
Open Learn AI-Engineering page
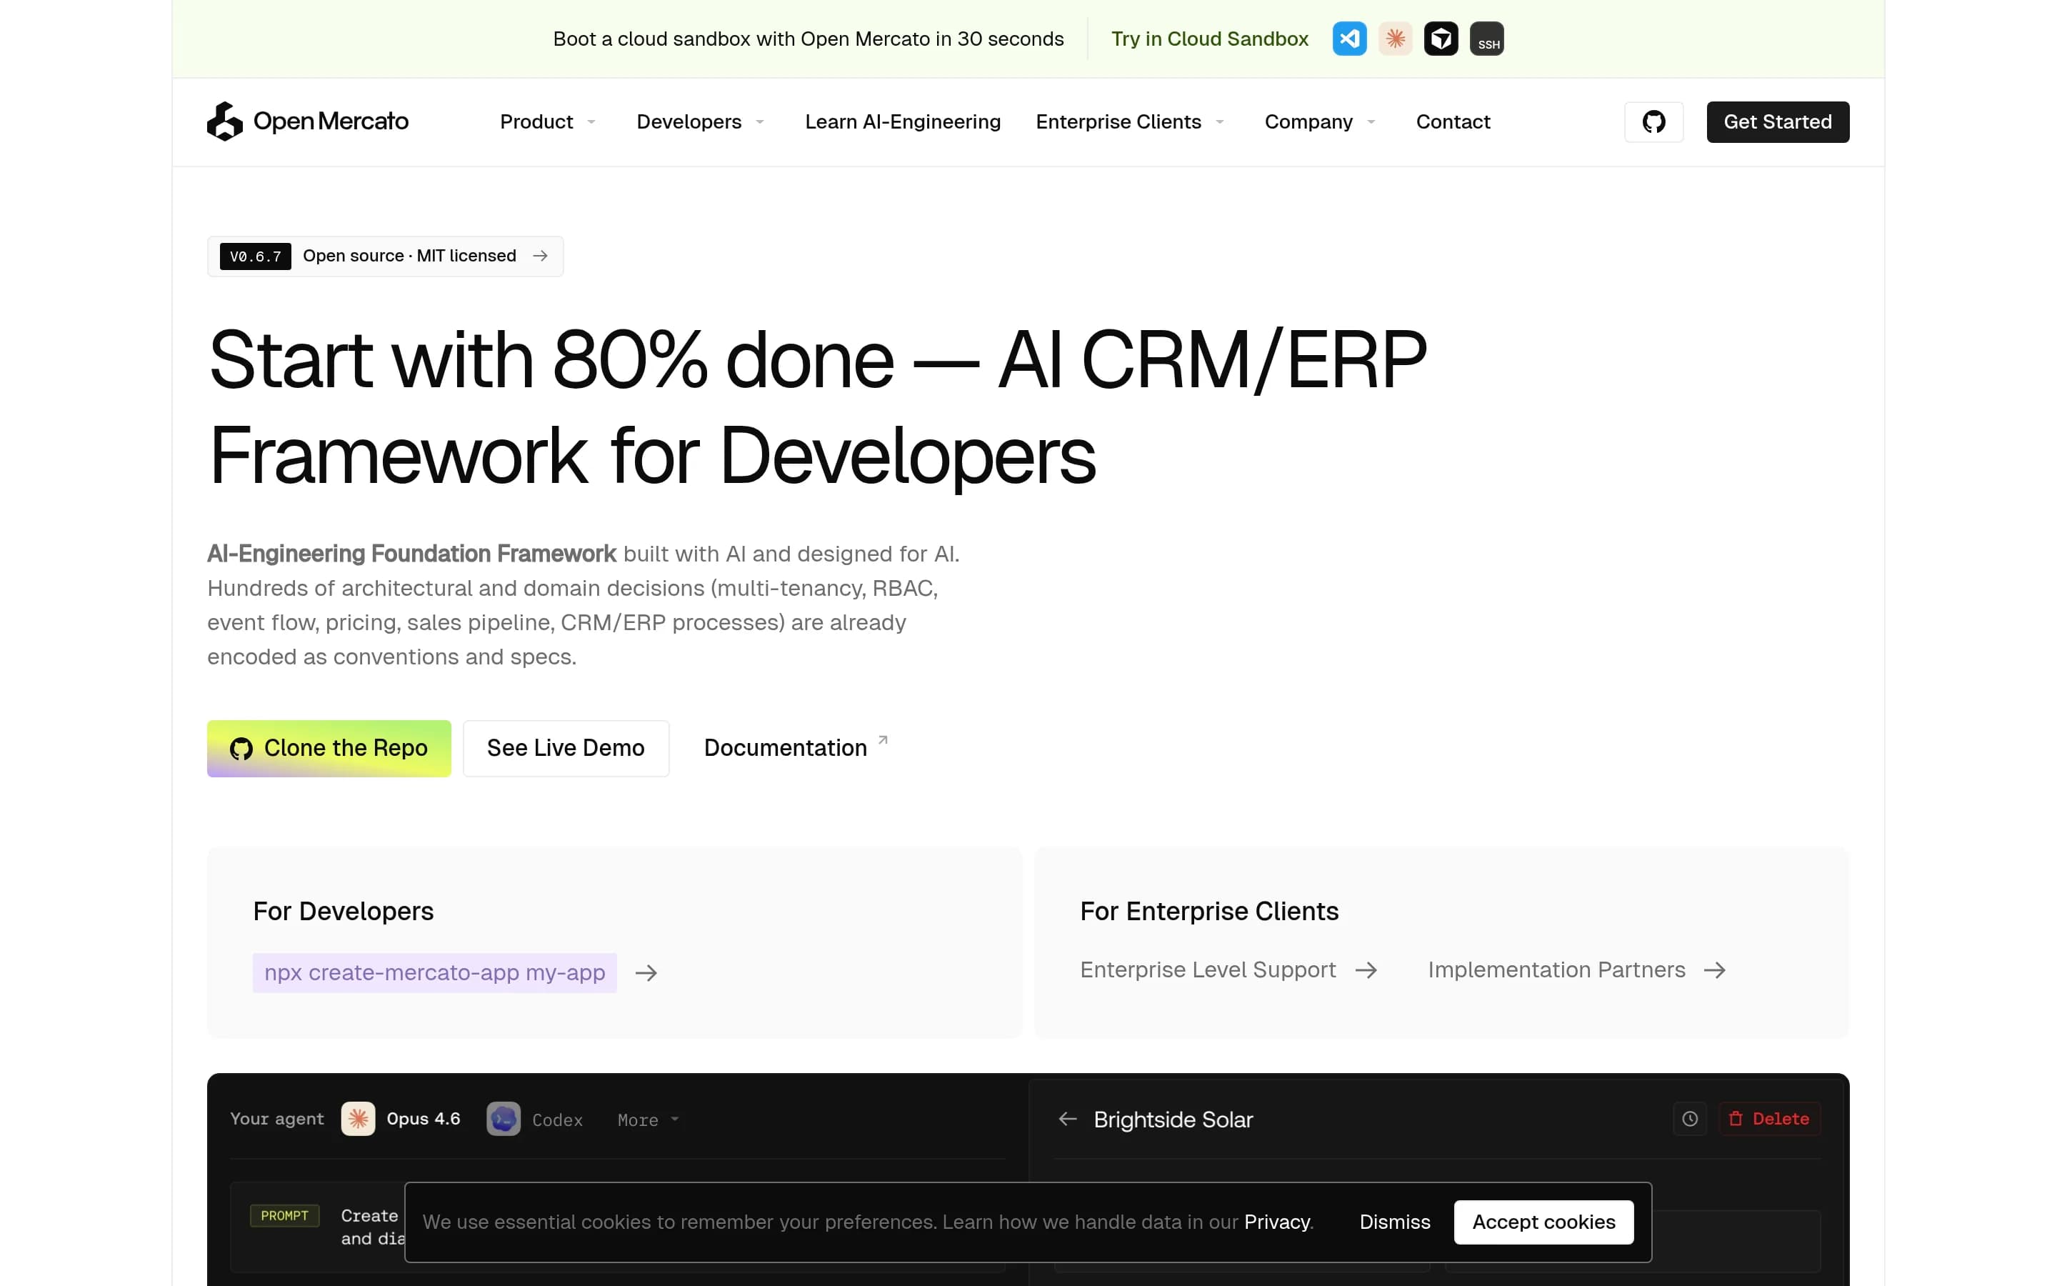[903, 121]
